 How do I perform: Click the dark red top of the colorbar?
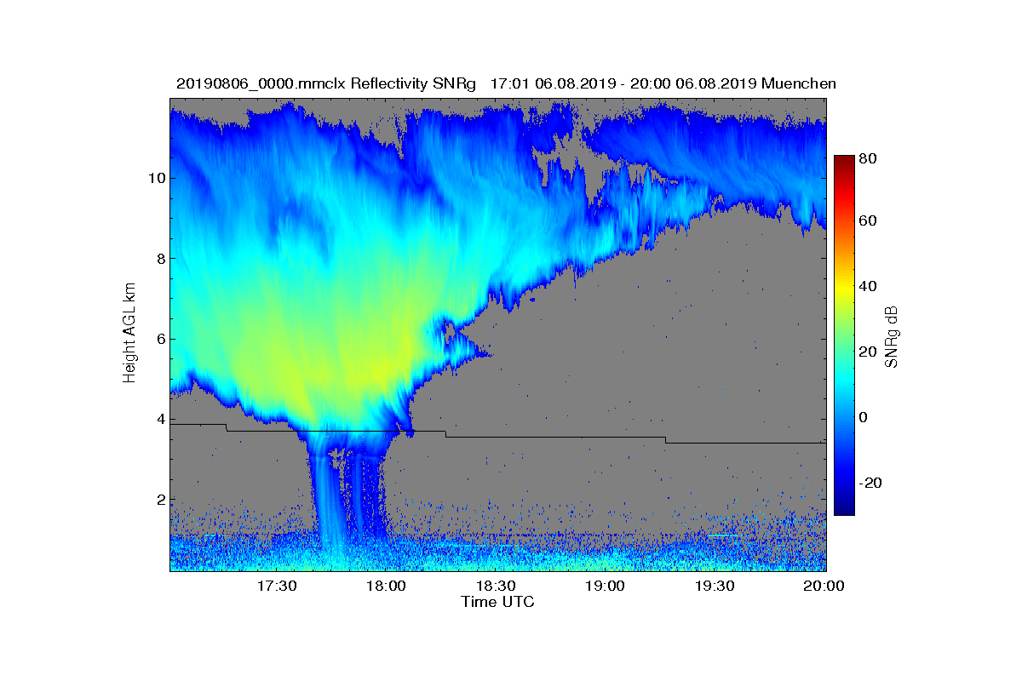(x=843, y=162)
